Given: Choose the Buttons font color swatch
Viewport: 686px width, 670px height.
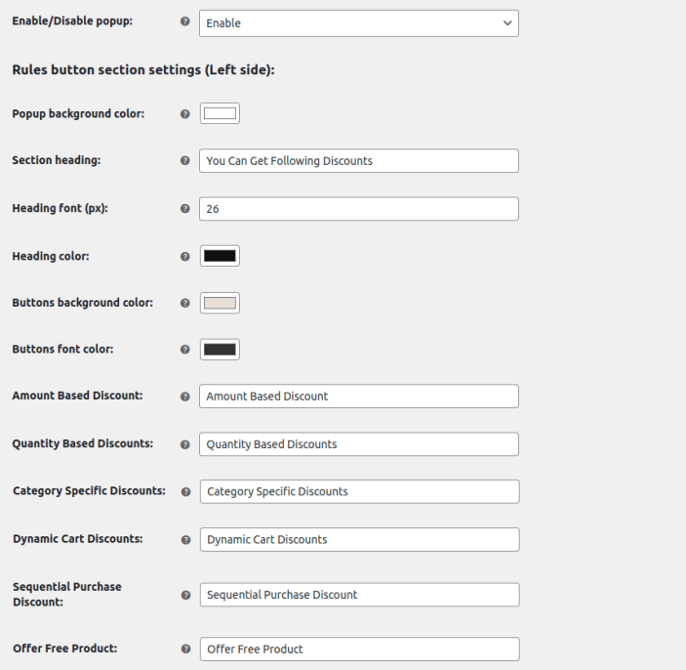Looking at the screenshot, I should 220,350.
